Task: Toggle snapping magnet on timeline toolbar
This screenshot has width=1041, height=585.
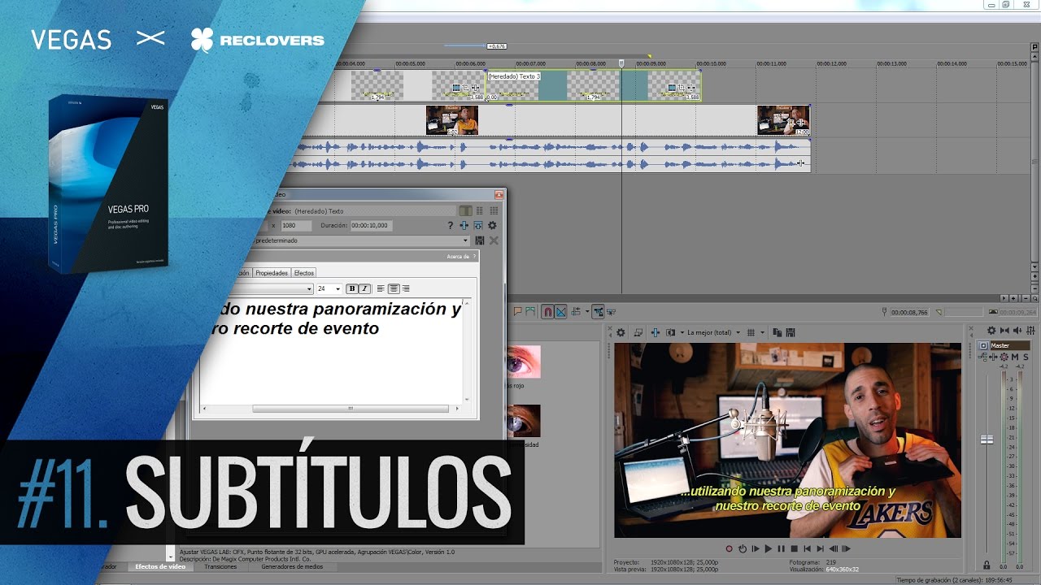Action: 547,311
